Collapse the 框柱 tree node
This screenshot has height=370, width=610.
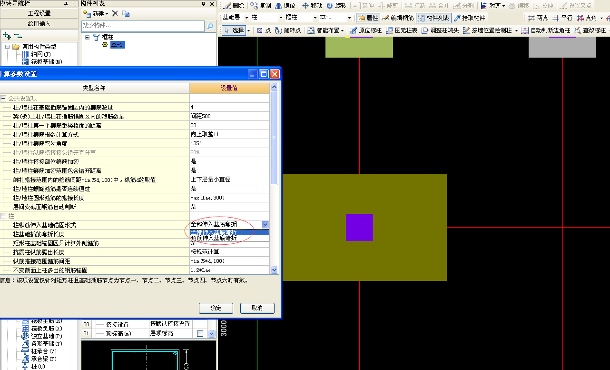(x=88, y=37)
